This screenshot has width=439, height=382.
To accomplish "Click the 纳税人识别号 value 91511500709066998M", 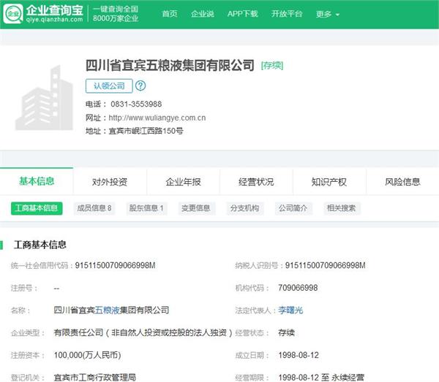I will [326, 265].
